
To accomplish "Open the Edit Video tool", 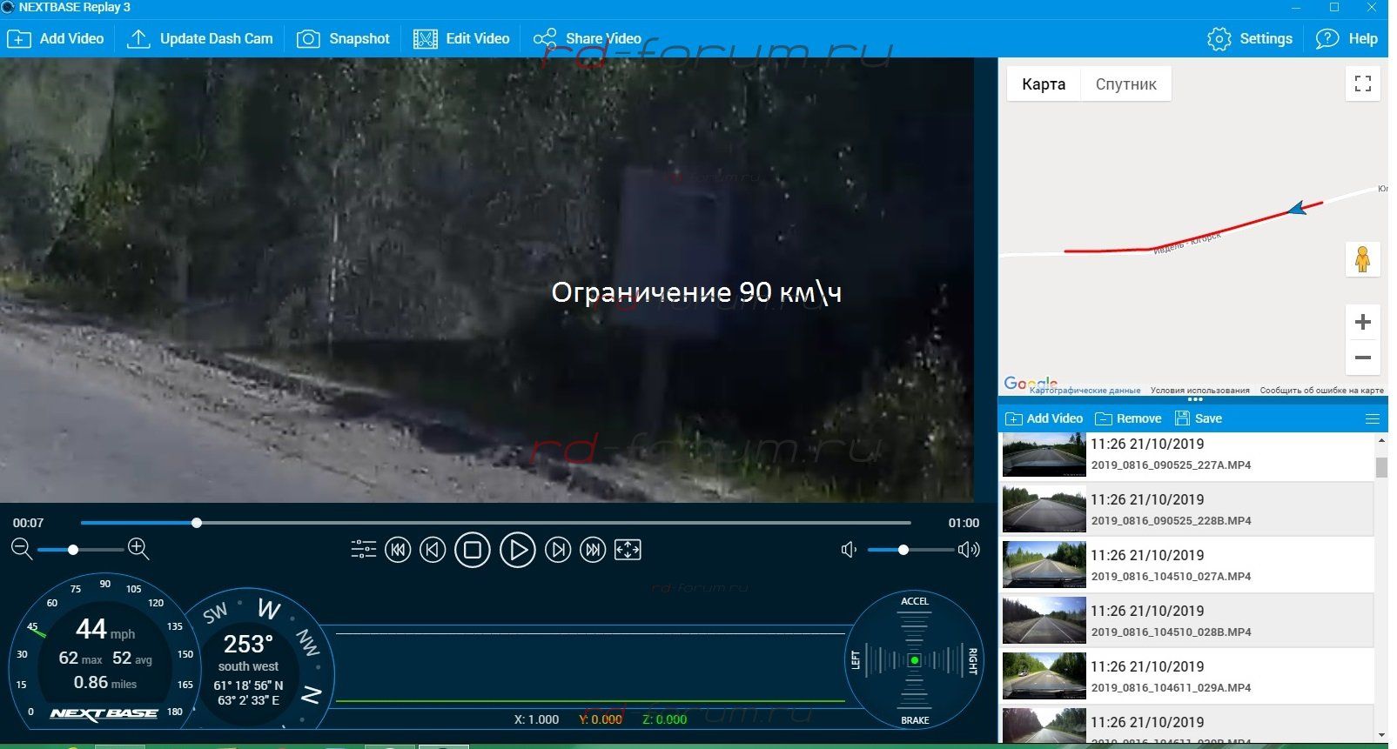I will pos(461,39).
